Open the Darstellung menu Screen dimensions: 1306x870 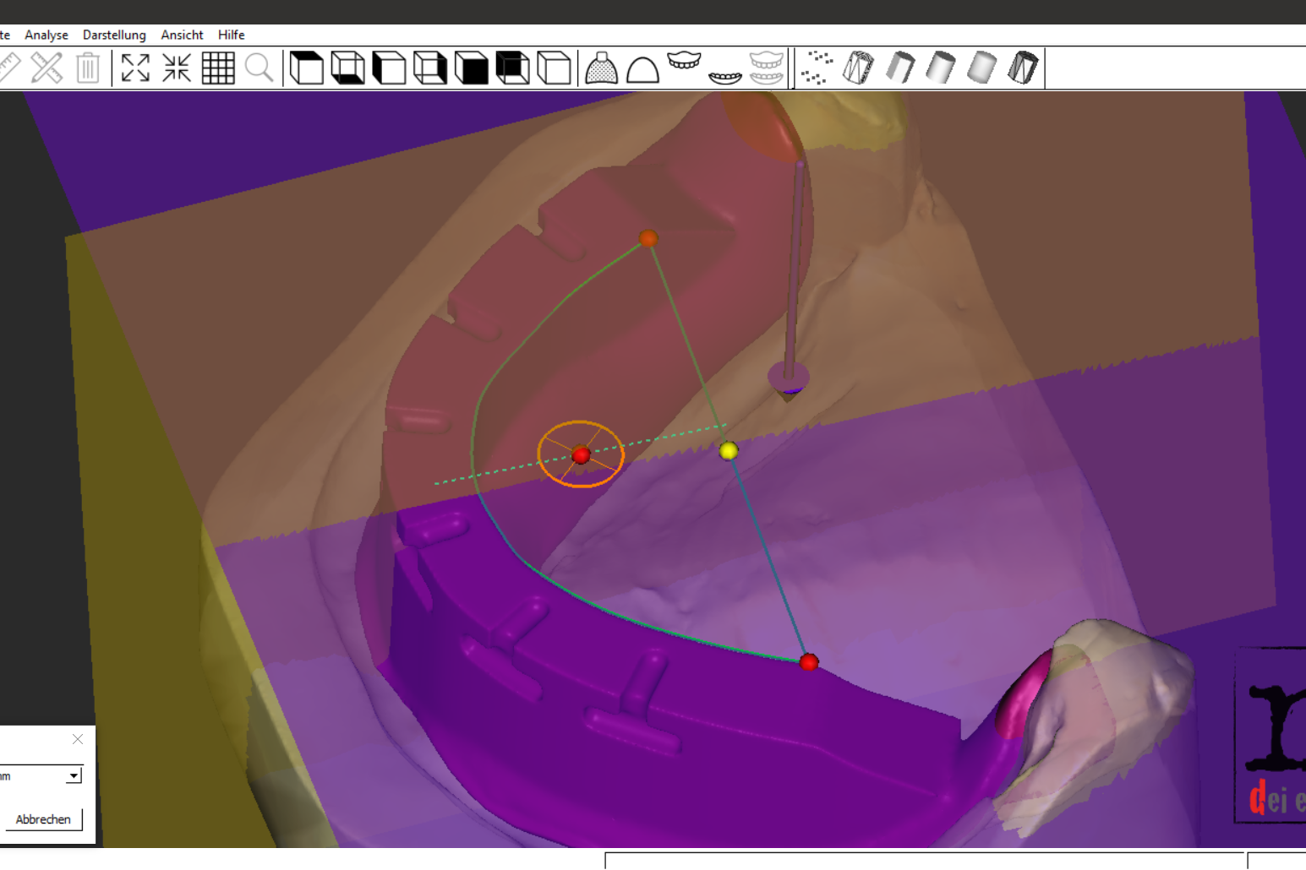tap(114, 35)
